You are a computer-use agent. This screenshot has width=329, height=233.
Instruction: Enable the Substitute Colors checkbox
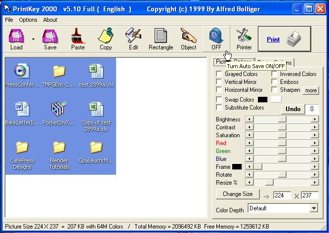click(219, 108)
